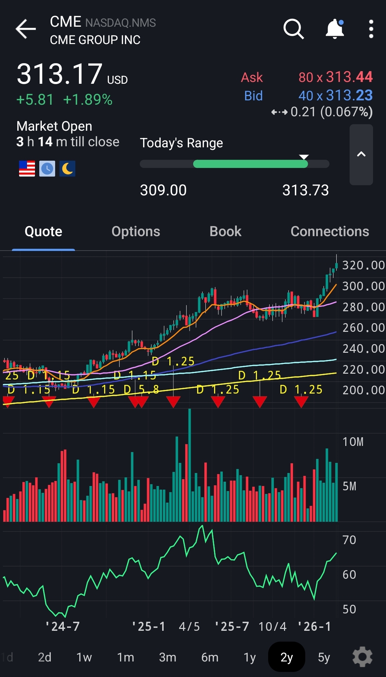Open chart settings gear icon

coord(362,657)
